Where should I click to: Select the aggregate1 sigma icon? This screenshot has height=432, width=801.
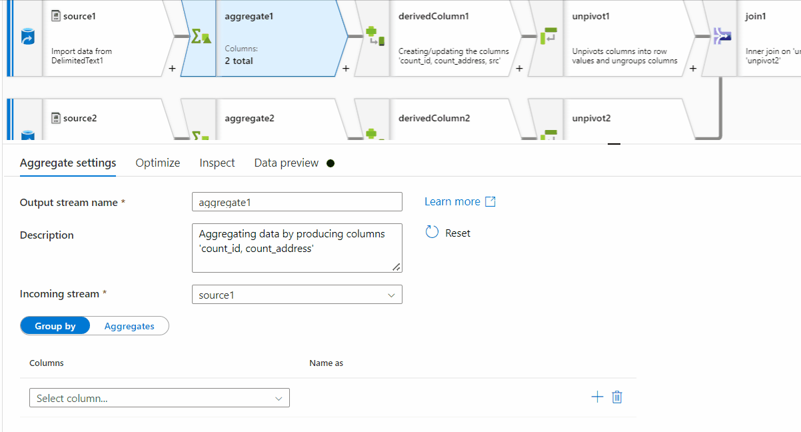(201, 36)
